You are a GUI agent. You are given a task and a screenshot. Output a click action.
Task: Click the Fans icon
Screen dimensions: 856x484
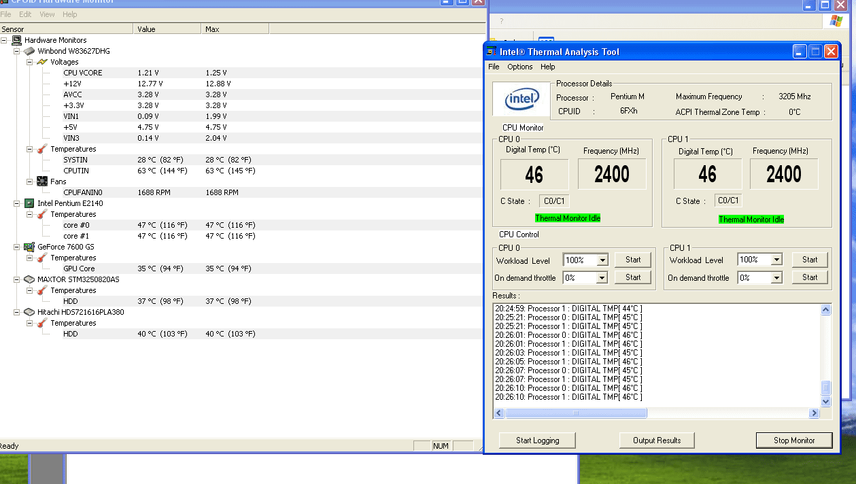[42, 181]
